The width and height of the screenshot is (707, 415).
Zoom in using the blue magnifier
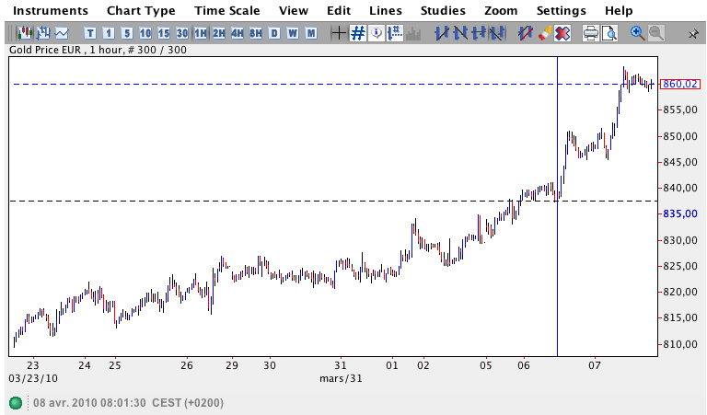tap(637, 33)
